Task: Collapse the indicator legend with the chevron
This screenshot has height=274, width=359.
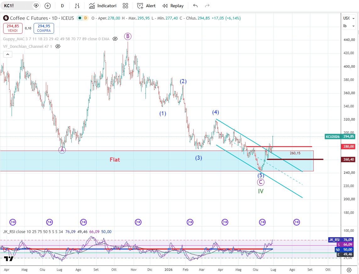Action: pyautogui.click(x=8, y=54)
